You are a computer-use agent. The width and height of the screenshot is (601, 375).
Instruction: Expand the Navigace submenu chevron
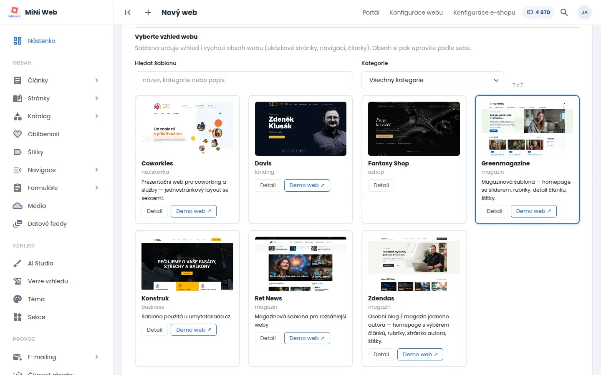point(96,170)
